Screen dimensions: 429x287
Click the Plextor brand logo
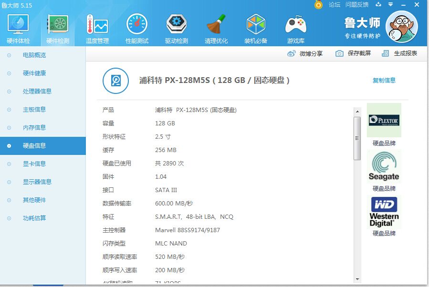384,120
